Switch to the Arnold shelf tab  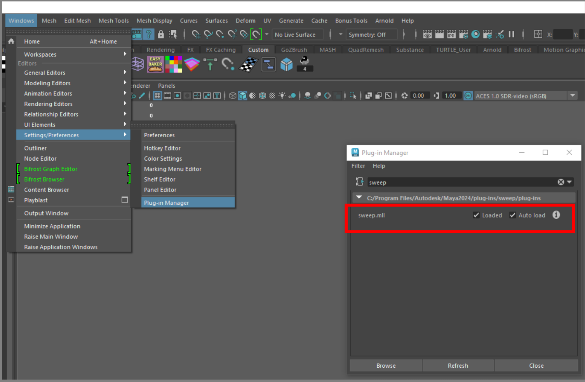click(x=492, y=50)
